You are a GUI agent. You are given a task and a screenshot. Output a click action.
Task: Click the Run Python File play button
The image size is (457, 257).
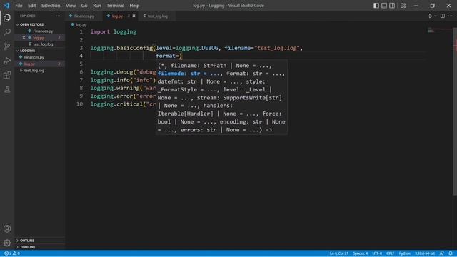[431, 16]
